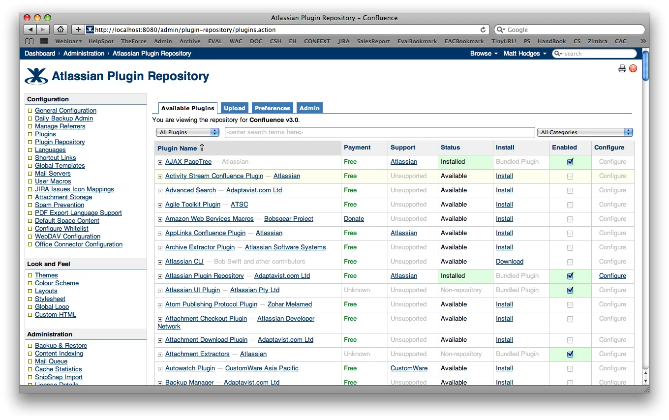The height and width of the screenshot is (420, 669).
Task: Expand the AJAX PageTree row details
Action: click(x=160, y=162)
